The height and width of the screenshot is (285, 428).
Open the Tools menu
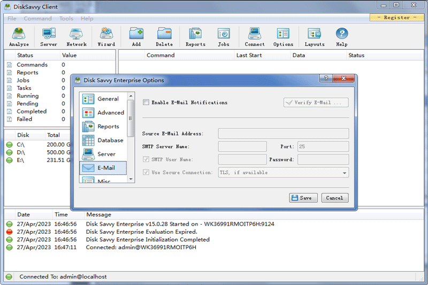point(66,19)
